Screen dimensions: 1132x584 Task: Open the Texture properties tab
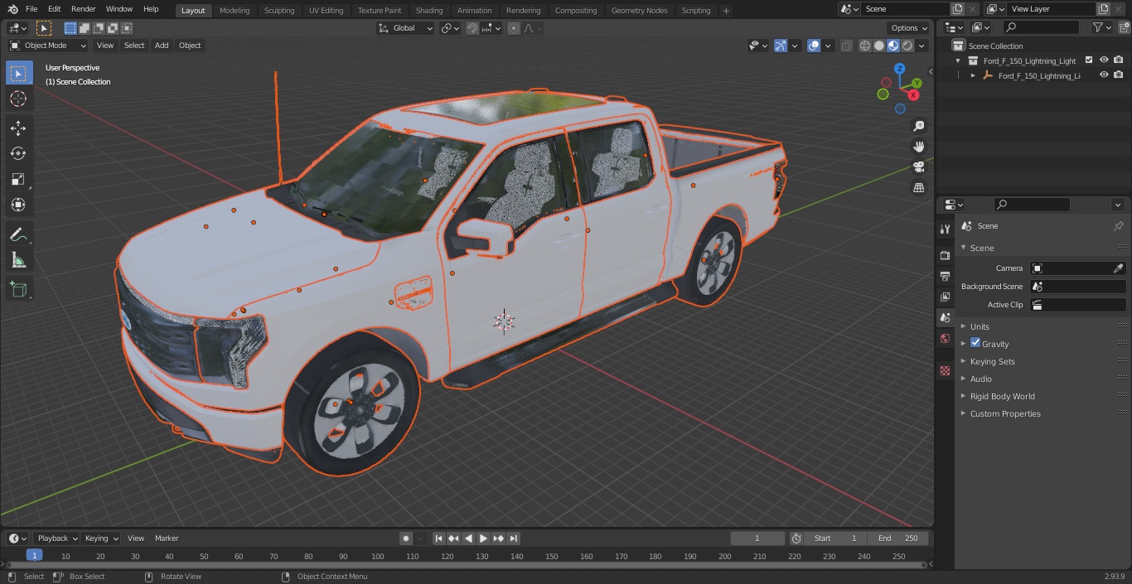(x=945, y=371)
